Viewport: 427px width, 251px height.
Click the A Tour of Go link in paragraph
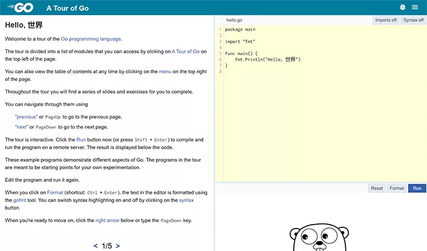pyautogui.click(x=185, y=51)
